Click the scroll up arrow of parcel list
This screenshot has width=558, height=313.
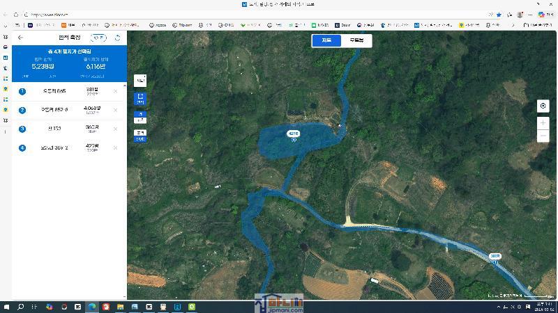[125, 85]
